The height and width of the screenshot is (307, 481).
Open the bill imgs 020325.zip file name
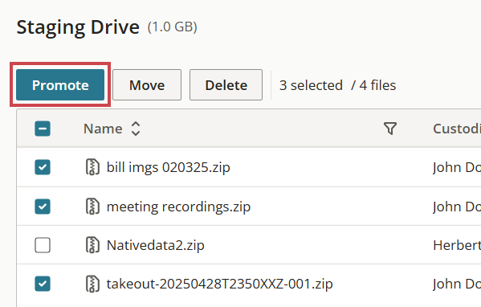(169, 168)
